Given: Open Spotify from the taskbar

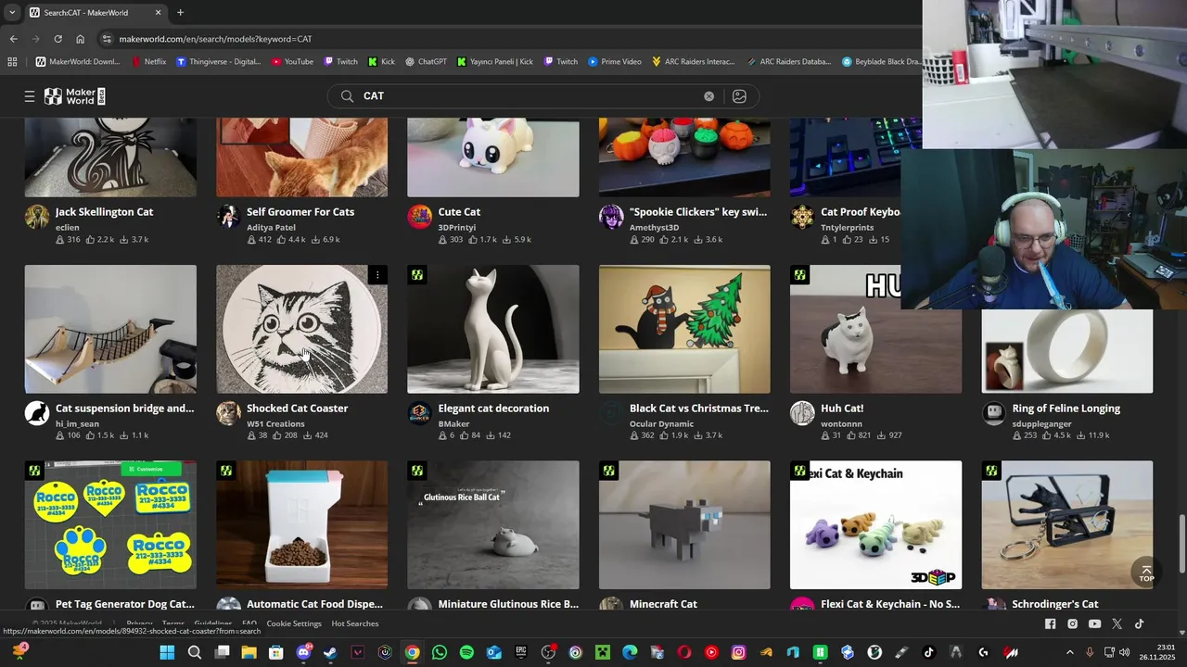Looking at the screenshot, I should tap(466, 652).
